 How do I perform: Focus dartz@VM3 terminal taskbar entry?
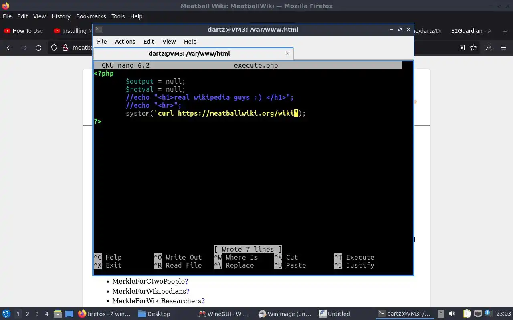[x=405, y=314]
